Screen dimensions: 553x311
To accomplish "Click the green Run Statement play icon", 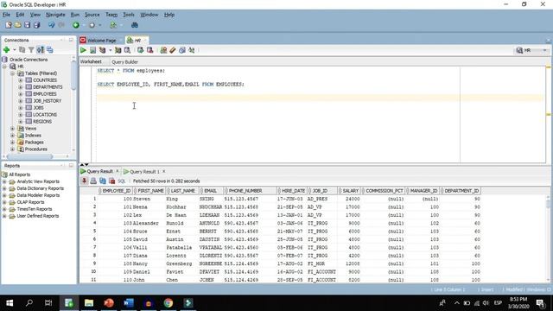I will pos(83,50).
